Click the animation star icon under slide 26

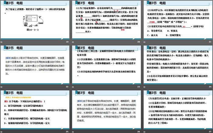pyautogui.click(x=73, y=131)
